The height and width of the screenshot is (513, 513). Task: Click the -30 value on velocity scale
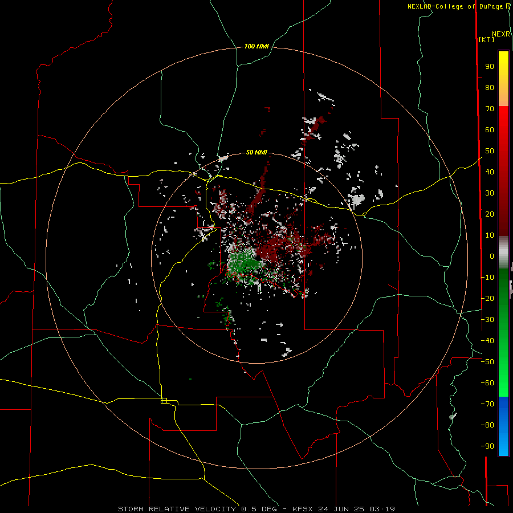click(487, 320)
